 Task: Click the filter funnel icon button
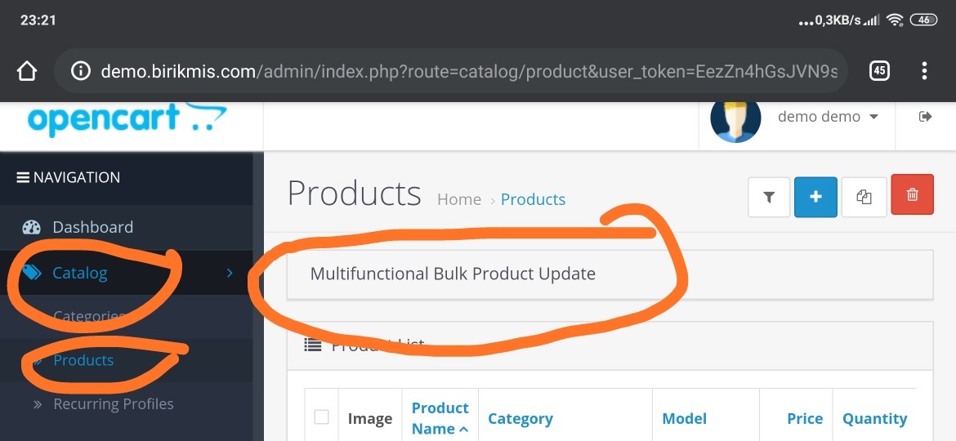pyautogui.click(x=769, y=197)
